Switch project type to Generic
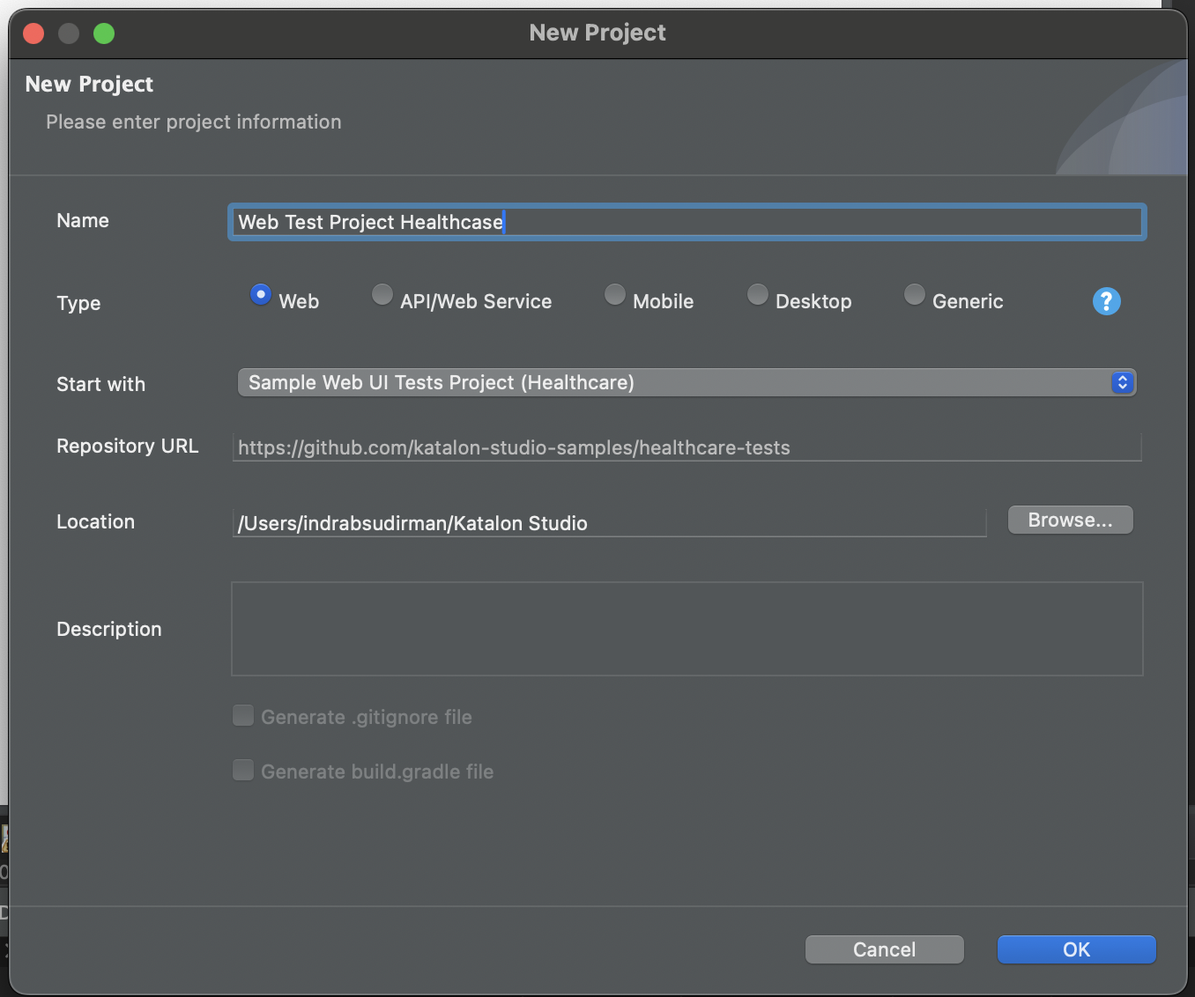 pyautogui.click(x=915, y=294)
